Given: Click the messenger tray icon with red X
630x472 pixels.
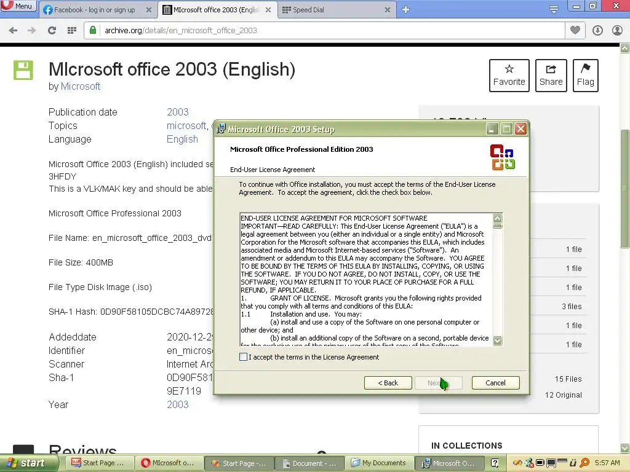Looking at the screenshot, I should click(530, 463).
